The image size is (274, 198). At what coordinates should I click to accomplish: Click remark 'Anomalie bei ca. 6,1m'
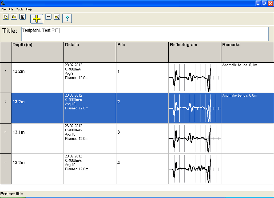[240, 65]
